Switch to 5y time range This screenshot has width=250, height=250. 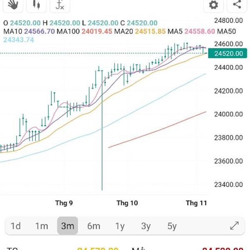[172, 226]
